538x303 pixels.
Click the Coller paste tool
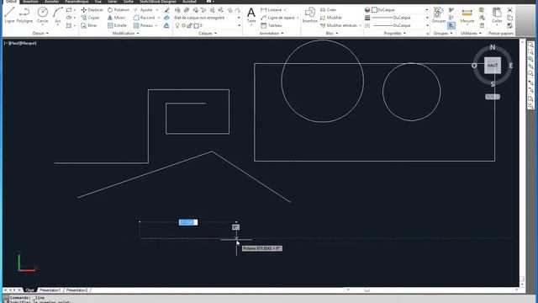pos(497,15)
